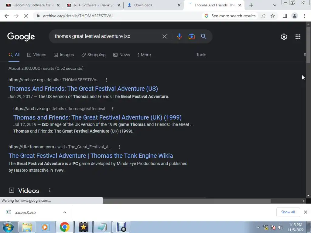Show all downloads
Screen dimensions: 311x233
288,212
